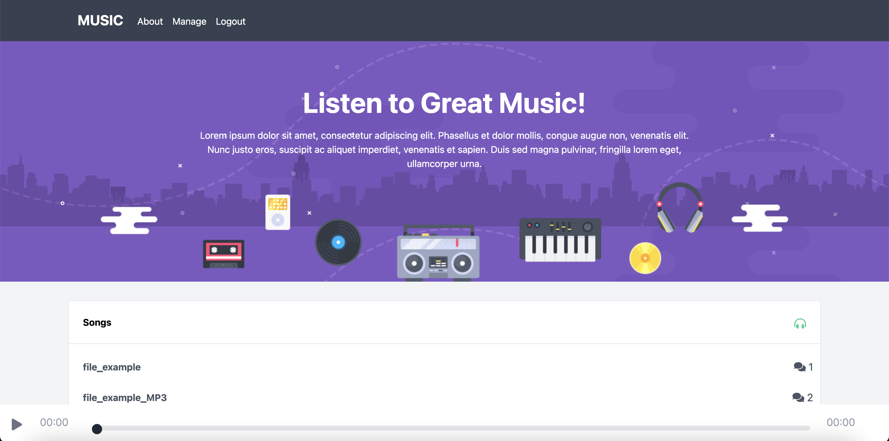The image size is (889, 441).
Task: Open the file_example song
Action: (111, 367)
